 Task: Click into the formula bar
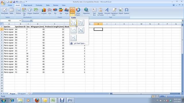[x=107, y=21]
